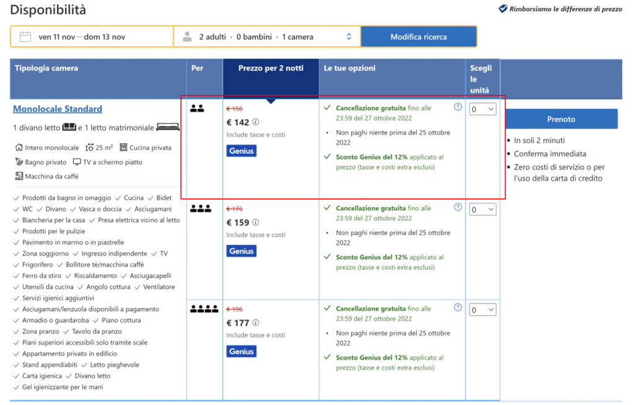Open unit quantity dropdown for € 159 option
Screen dimensions: 635x405
coord(482,210)
